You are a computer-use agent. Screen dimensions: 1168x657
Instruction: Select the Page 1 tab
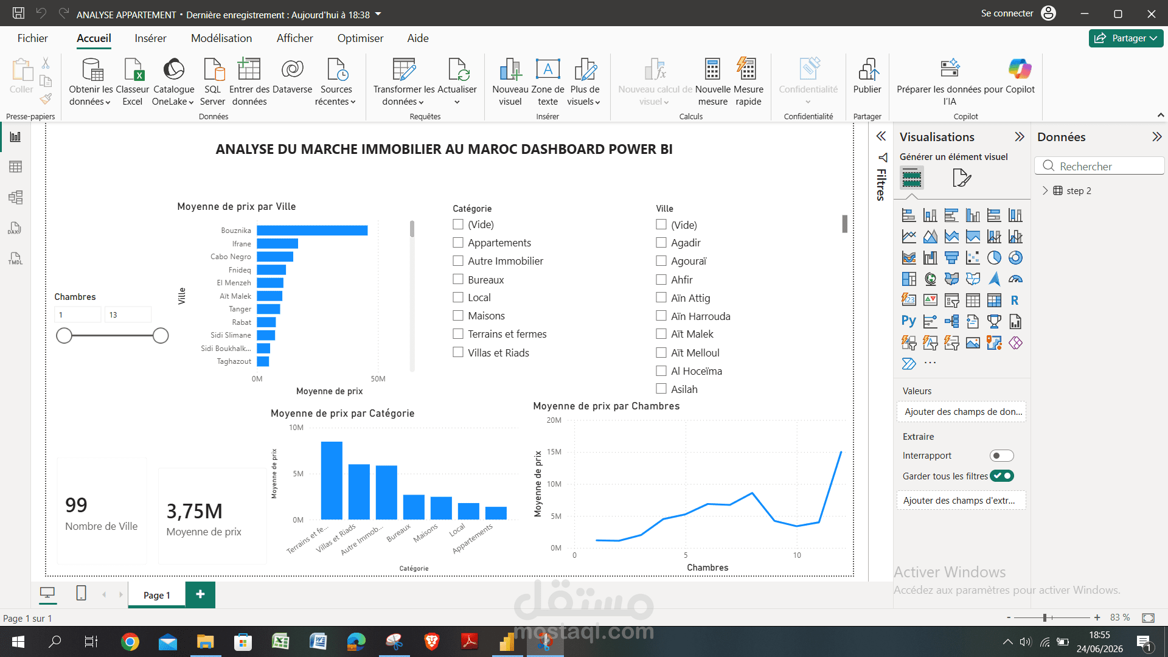pyautogui.click(x=156, y=595)
